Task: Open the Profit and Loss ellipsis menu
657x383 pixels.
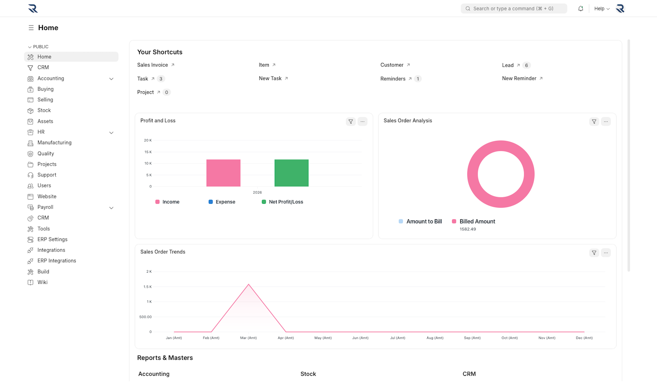Action: click(362, 121)
